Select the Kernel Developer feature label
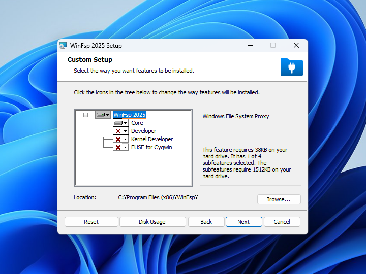The height and width of the screenshot is (274, 366). [152, 139]
